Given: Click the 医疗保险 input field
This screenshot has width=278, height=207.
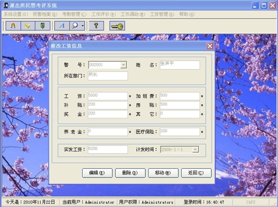Looking at the screenshot, I should (180, 132).
